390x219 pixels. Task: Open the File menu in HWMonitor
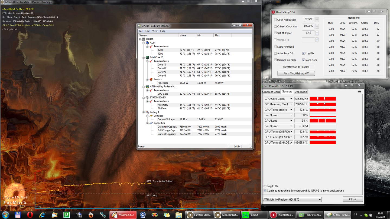(141, 31)
